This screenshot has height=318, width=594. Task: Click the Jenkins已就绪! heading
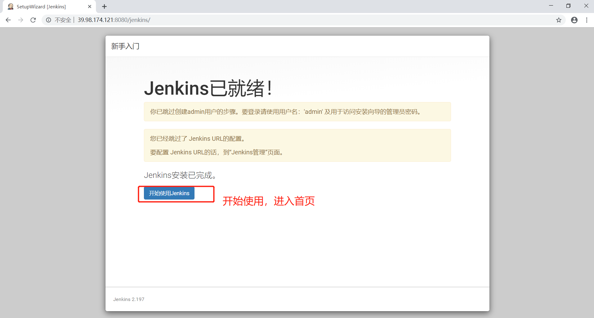point(208,88)
